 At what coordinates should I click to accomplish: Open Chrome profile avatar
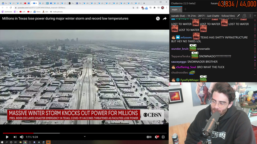pos(162,8)
